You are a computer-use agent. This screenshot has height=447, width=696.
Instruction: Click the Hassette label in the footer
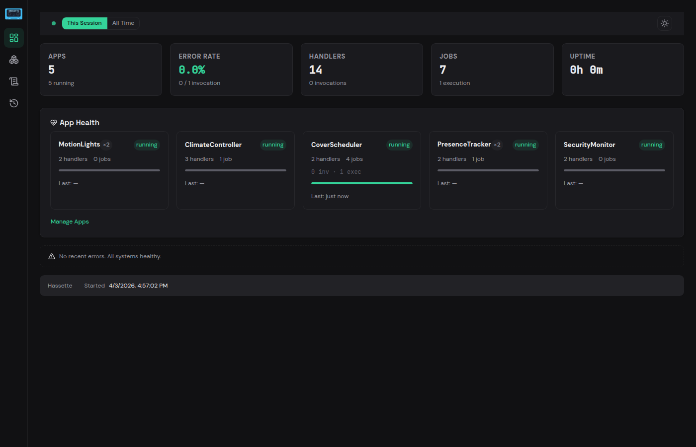[x=60, y=285]
